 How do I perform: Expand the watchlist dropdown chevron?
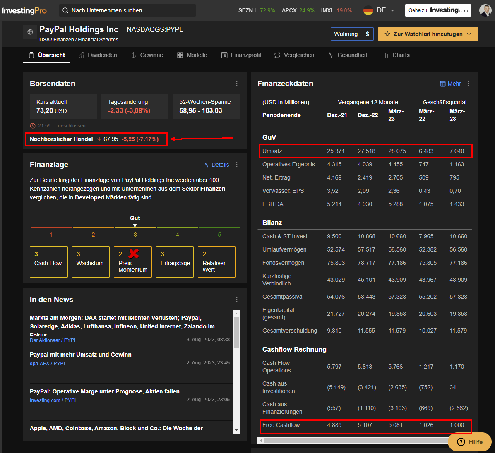pyautogui.click(x=469, y=34)
